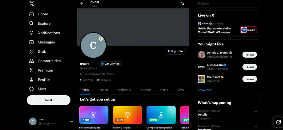
Task: Click the X logo icon
Action: 31,3
